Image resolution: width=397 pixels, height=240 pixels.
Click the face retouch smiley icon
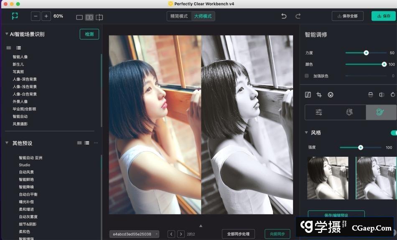point(331,95)
